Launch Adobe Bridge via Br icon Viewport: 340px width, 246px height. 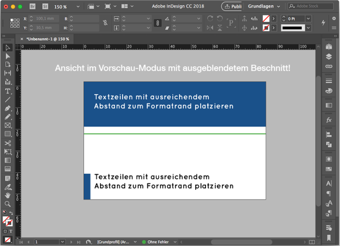[32, 7]
